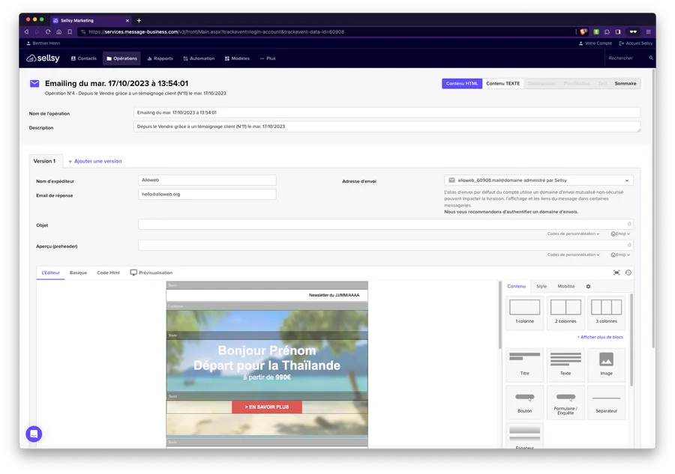675x474 pixels.
Task: Click the Nom de l'opération field
Action: (x=386, y=112)
